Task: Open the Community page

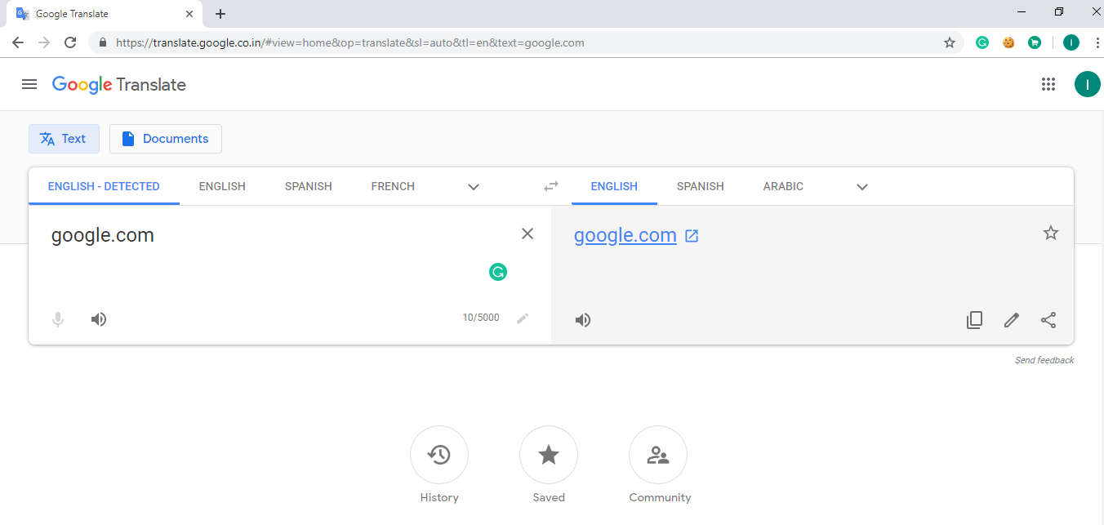Action: [658, 455]
